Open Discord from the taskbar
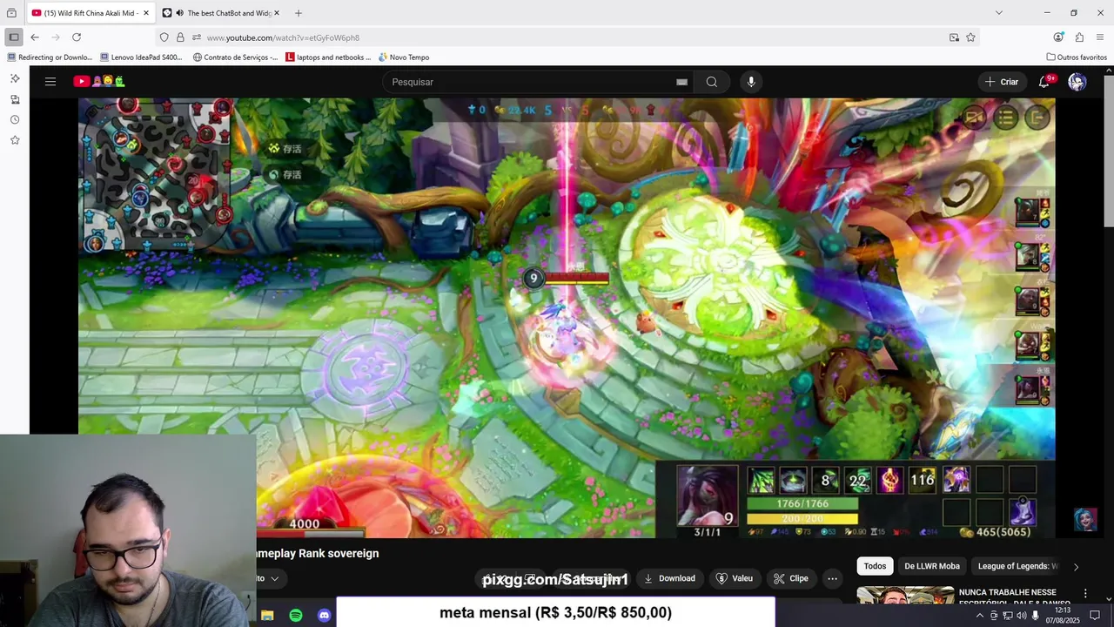 coord(325,616)
